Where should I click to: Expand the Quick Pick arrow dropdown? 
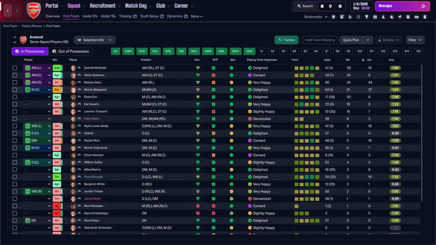368,40
